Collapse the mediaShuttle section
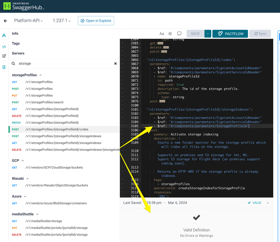 pos(37,214)
